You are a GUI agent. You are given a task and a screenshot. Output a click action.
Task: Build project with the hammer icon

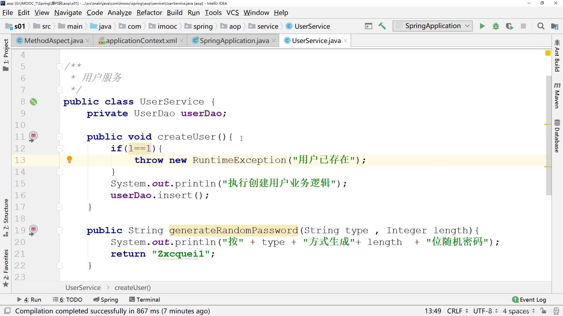click(382, 26)
